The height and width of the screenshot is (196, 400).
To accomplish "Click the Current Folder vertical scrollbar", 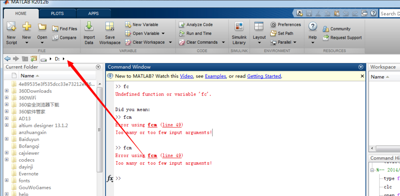I will pos(99,130).
